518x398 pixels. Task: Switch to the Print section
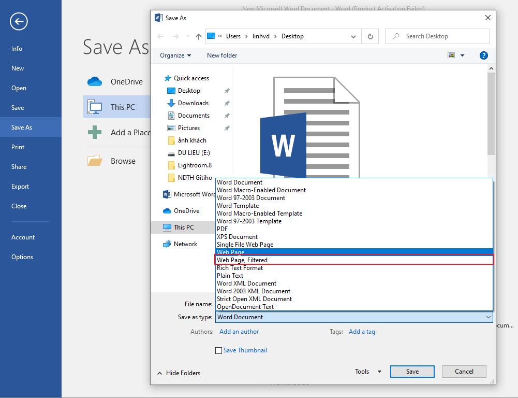click(x=17, y=147)
